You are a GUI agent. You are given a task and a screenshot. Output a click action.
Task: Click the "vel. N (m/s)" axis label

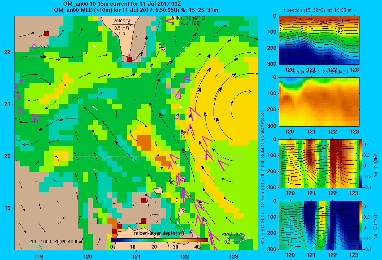pyautogui.click(x=376, y=165)
